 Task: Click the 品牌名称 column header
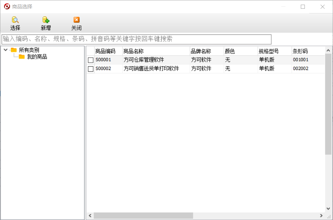(201, 51)
